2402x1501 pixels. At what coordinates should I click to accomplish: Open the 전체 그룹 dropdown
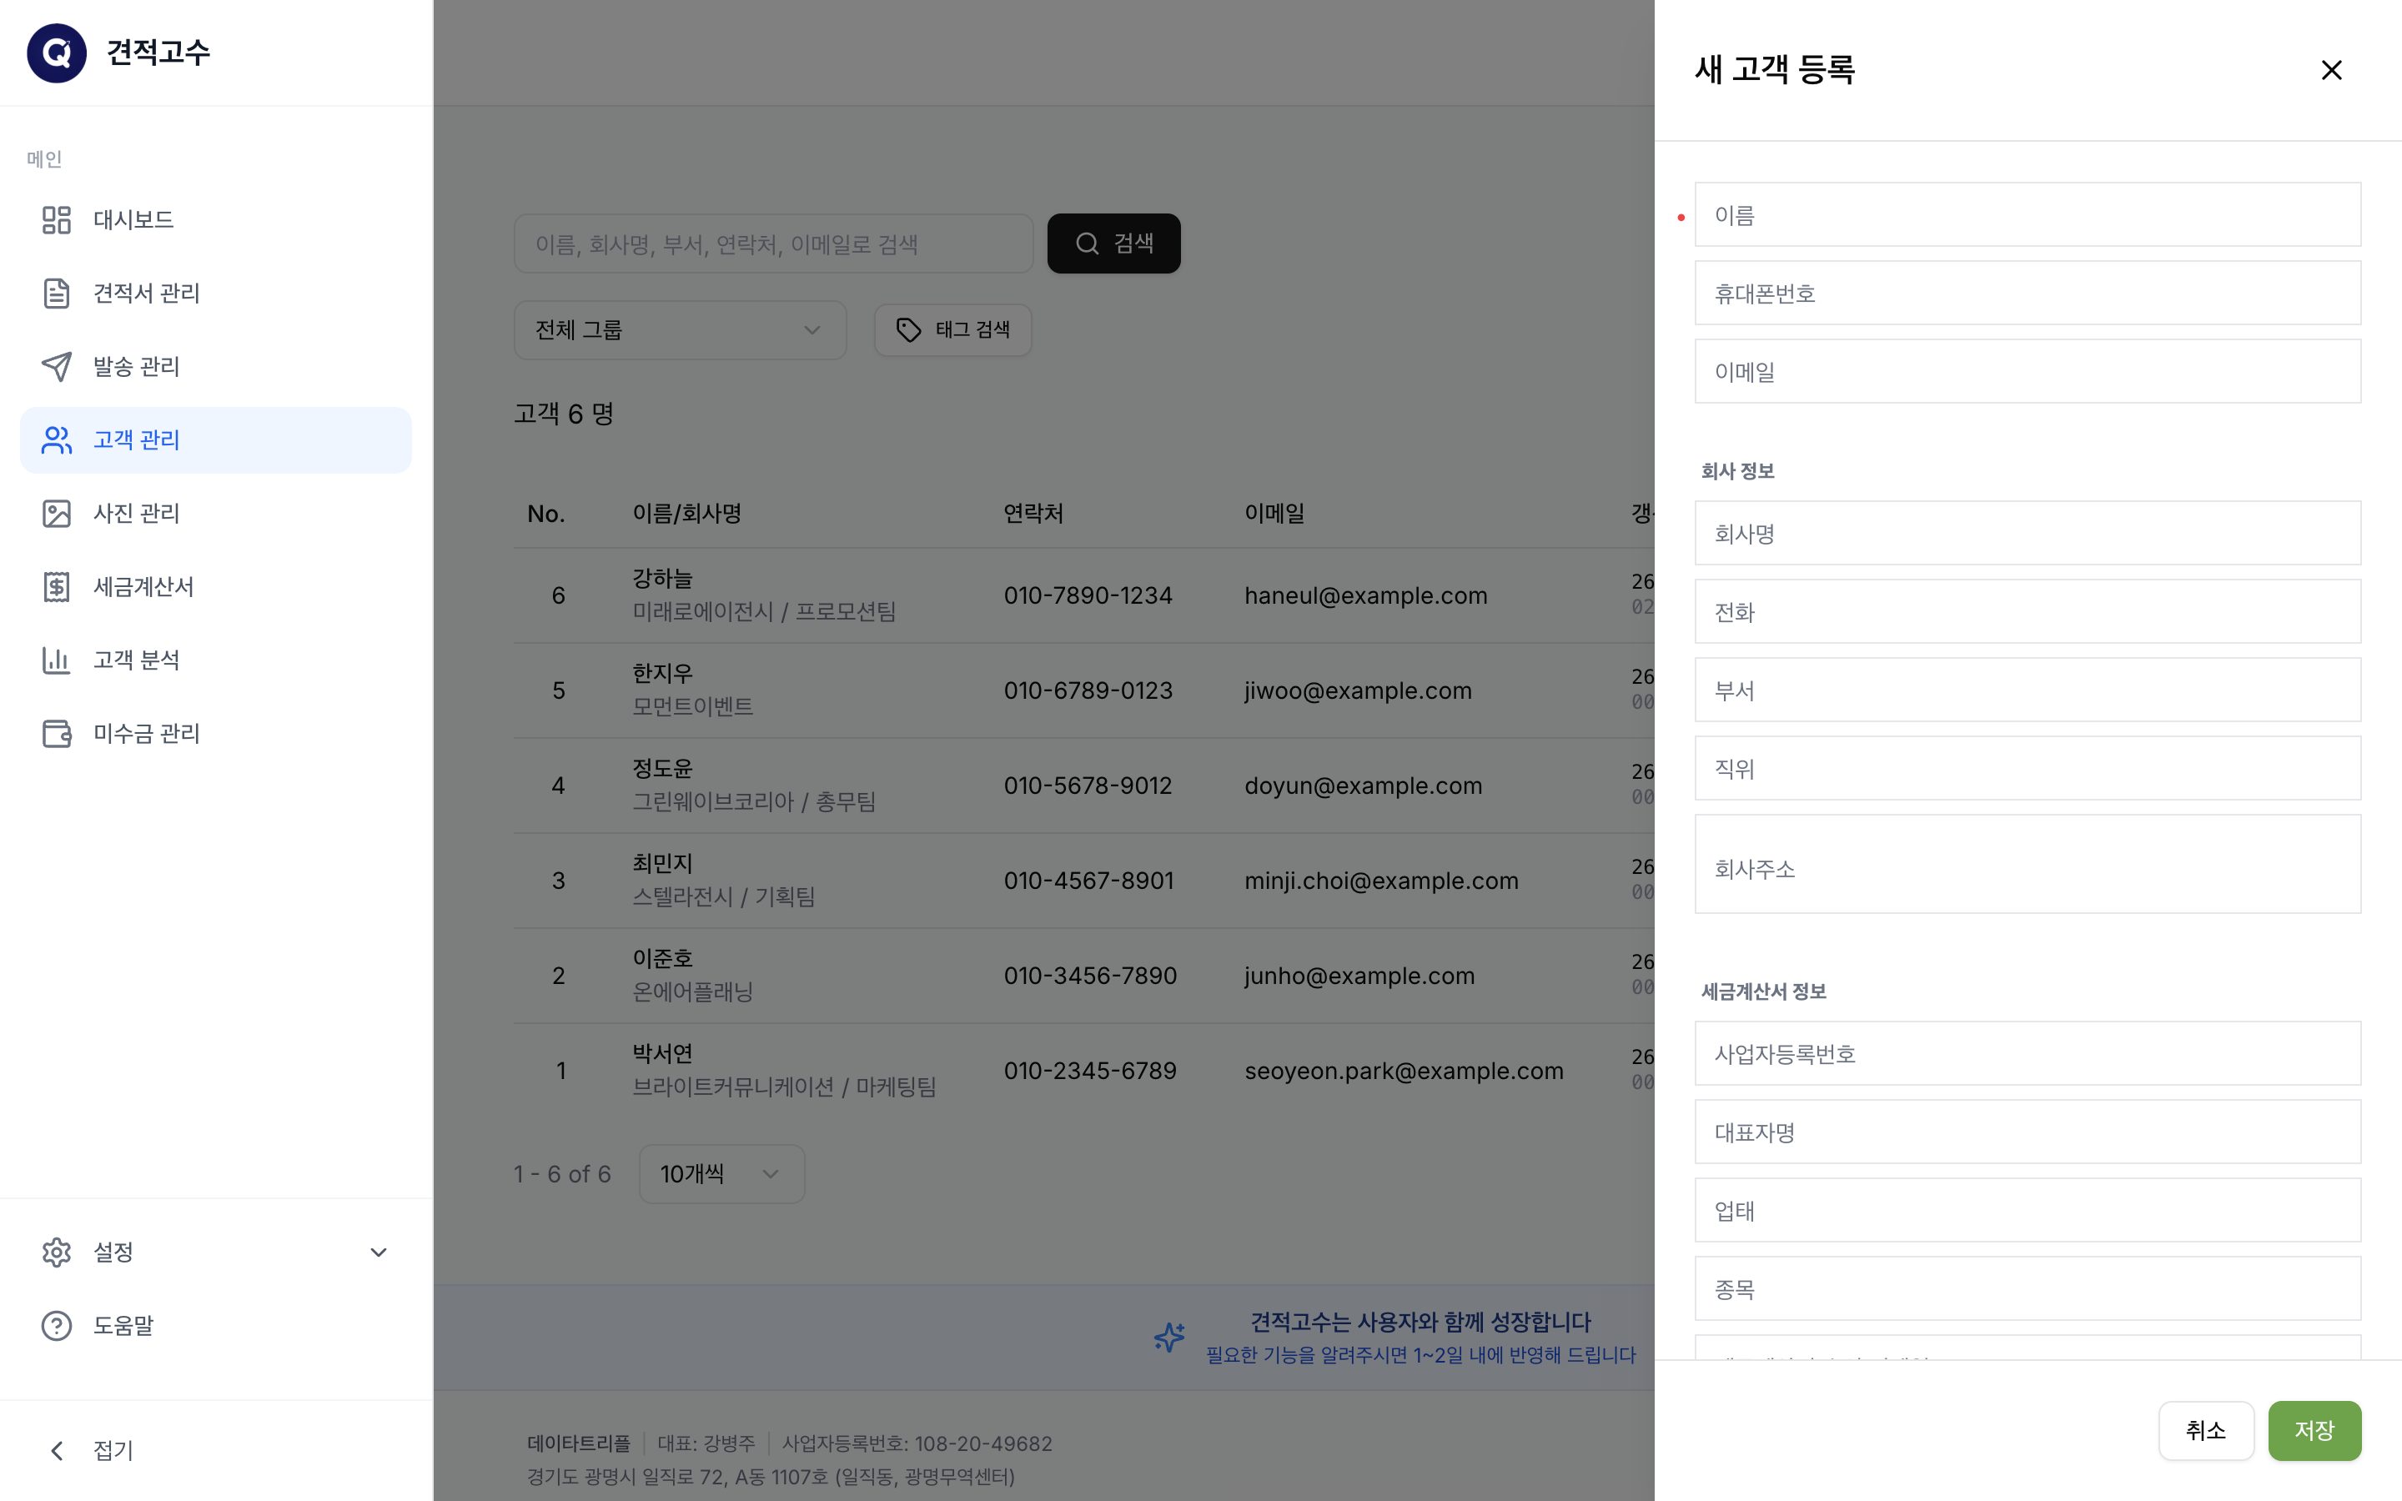coord(680,329)
